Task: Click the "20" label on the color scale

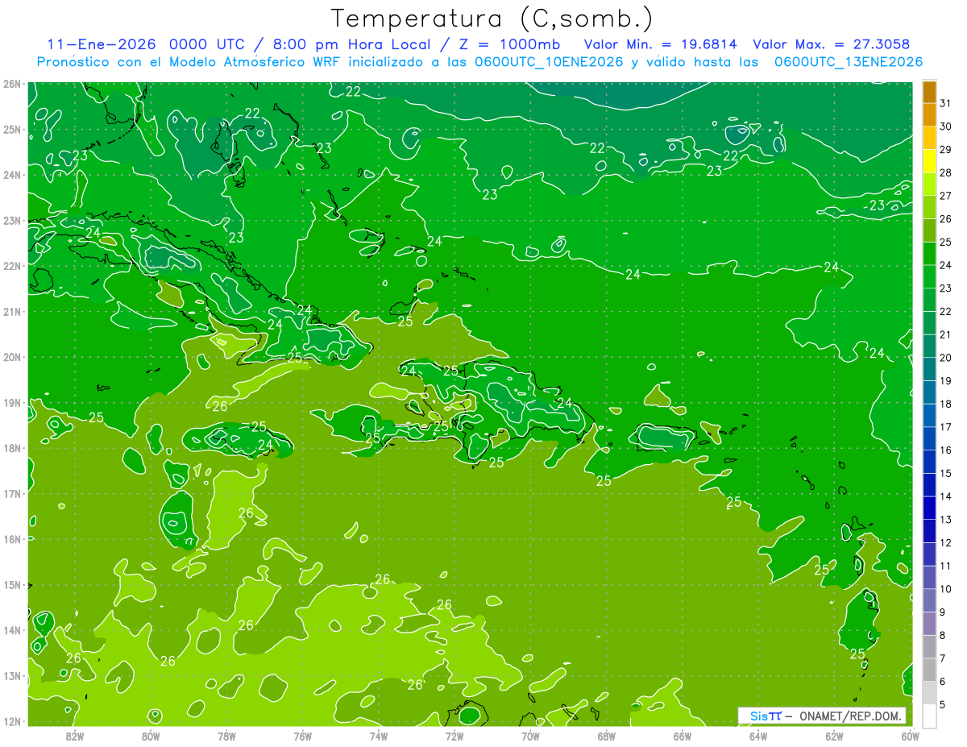Action: (945, 358)
